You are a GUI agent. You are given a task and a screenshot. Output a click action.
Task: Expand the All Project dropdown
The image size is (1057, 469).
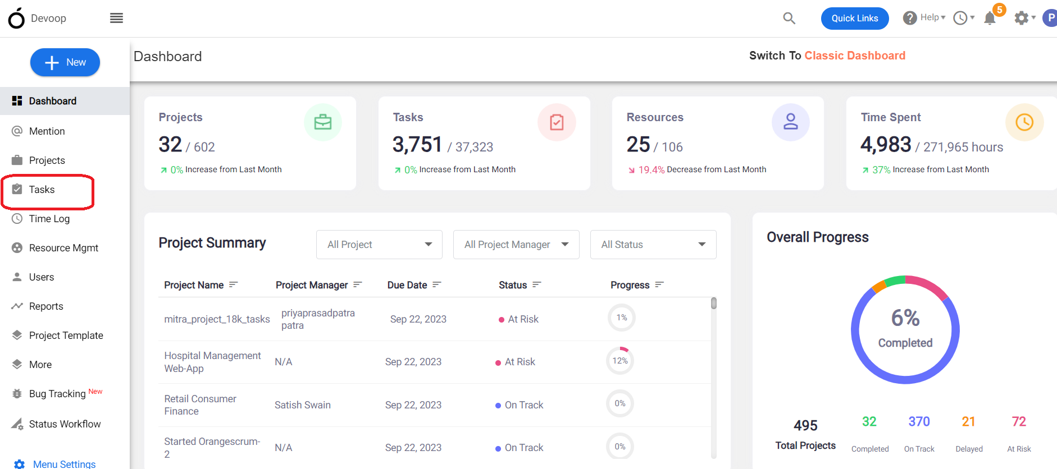point(379,245)
